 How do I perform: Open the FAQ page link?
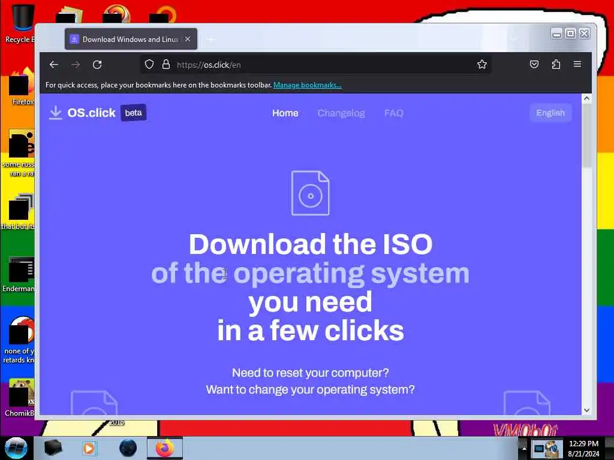coord(393,113)
